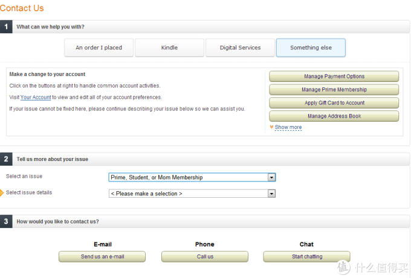411x278 pixels.
Task: Open the 'Select an issue' dropdown arrow
Action: tap(271, 177)
